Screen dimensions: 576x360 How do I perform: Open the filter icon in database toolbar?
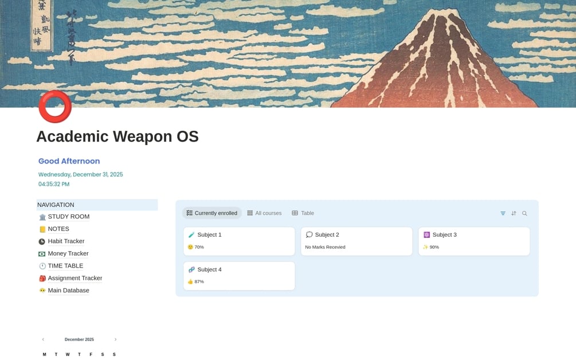503,213
